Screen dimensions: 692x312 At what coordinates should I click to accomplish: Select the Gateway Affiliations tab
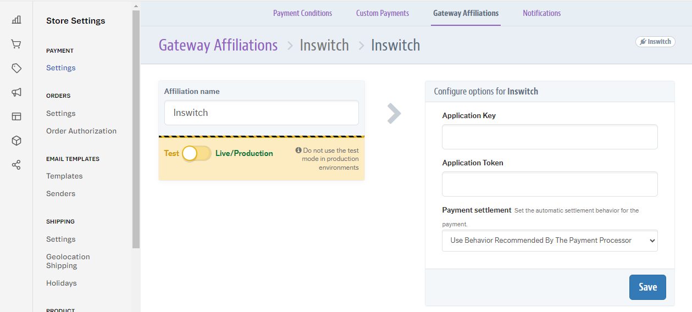(x=466, y=13)
